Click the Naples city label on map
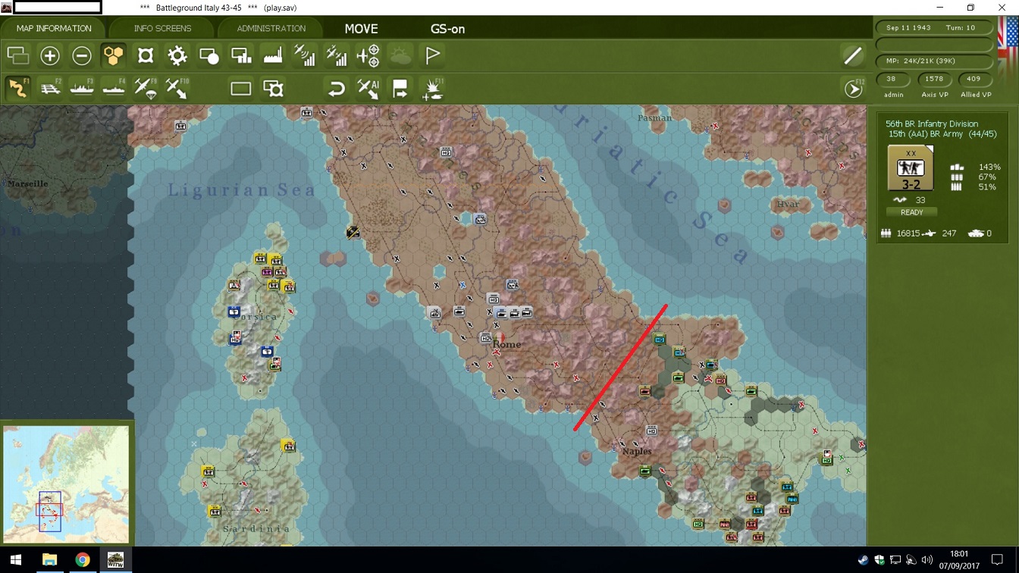Screen dimensions: 1019x573 (637, 451)
